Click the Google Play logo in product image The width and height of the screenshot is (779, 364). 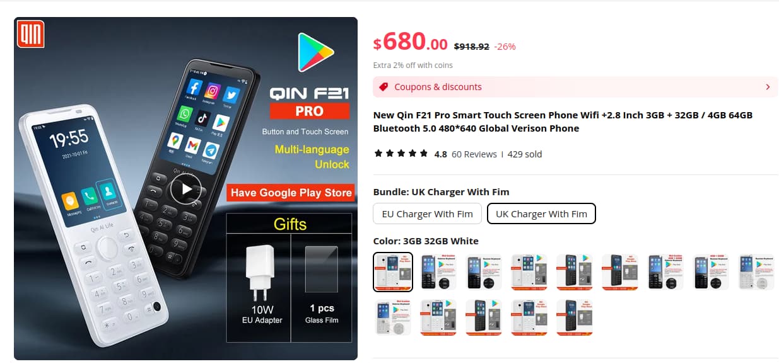point(315,53)
